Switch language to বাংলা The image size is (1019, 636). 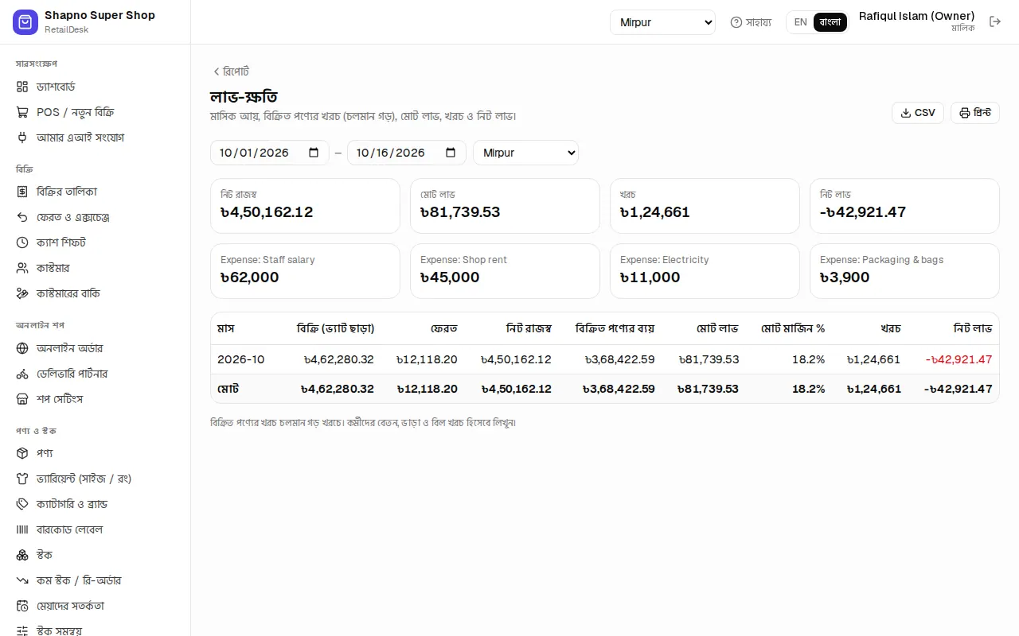(830, 22)
